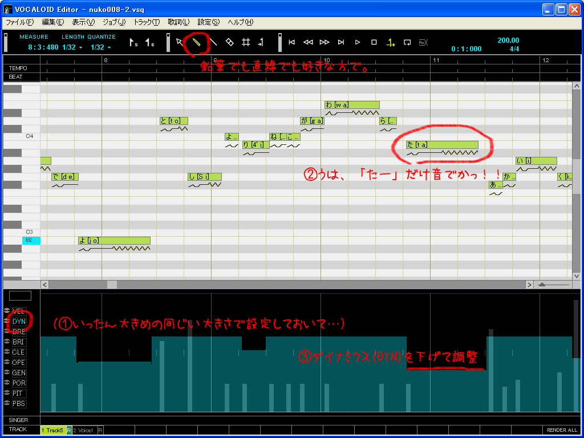
Task: Stop playback
Action: click(x=374, y=42)
